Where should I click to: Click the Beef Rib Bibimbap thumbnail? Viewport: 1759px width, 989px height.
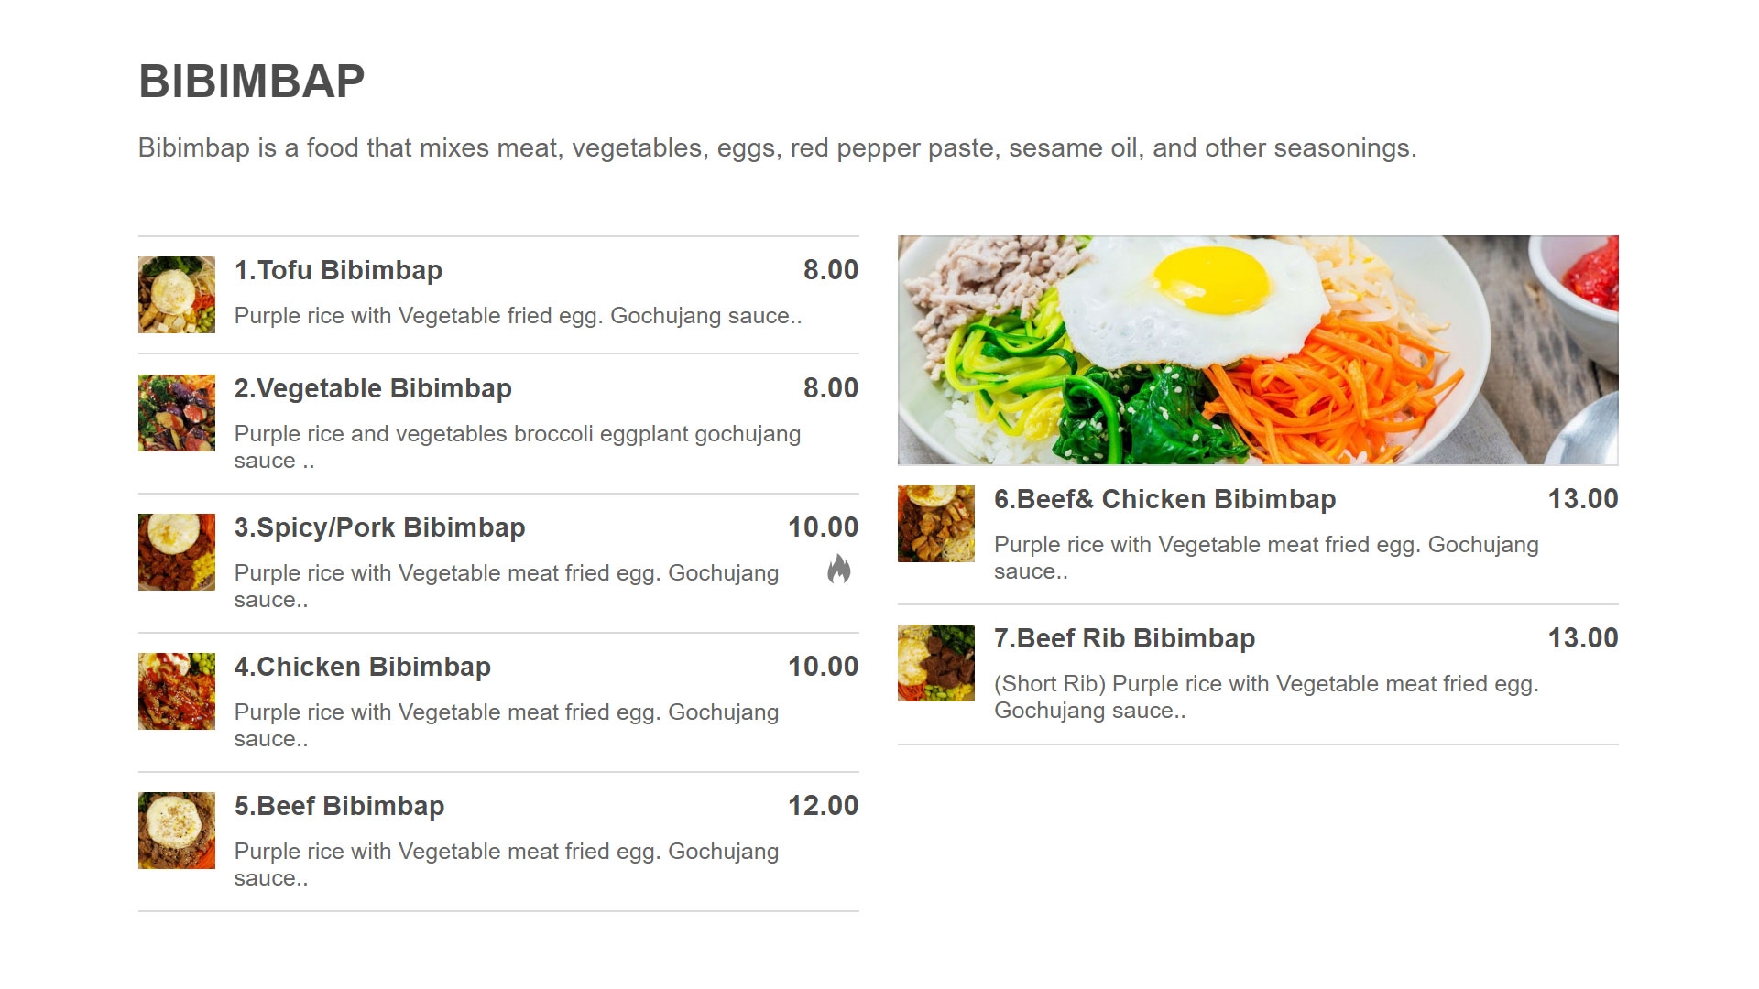click(936, 663)
